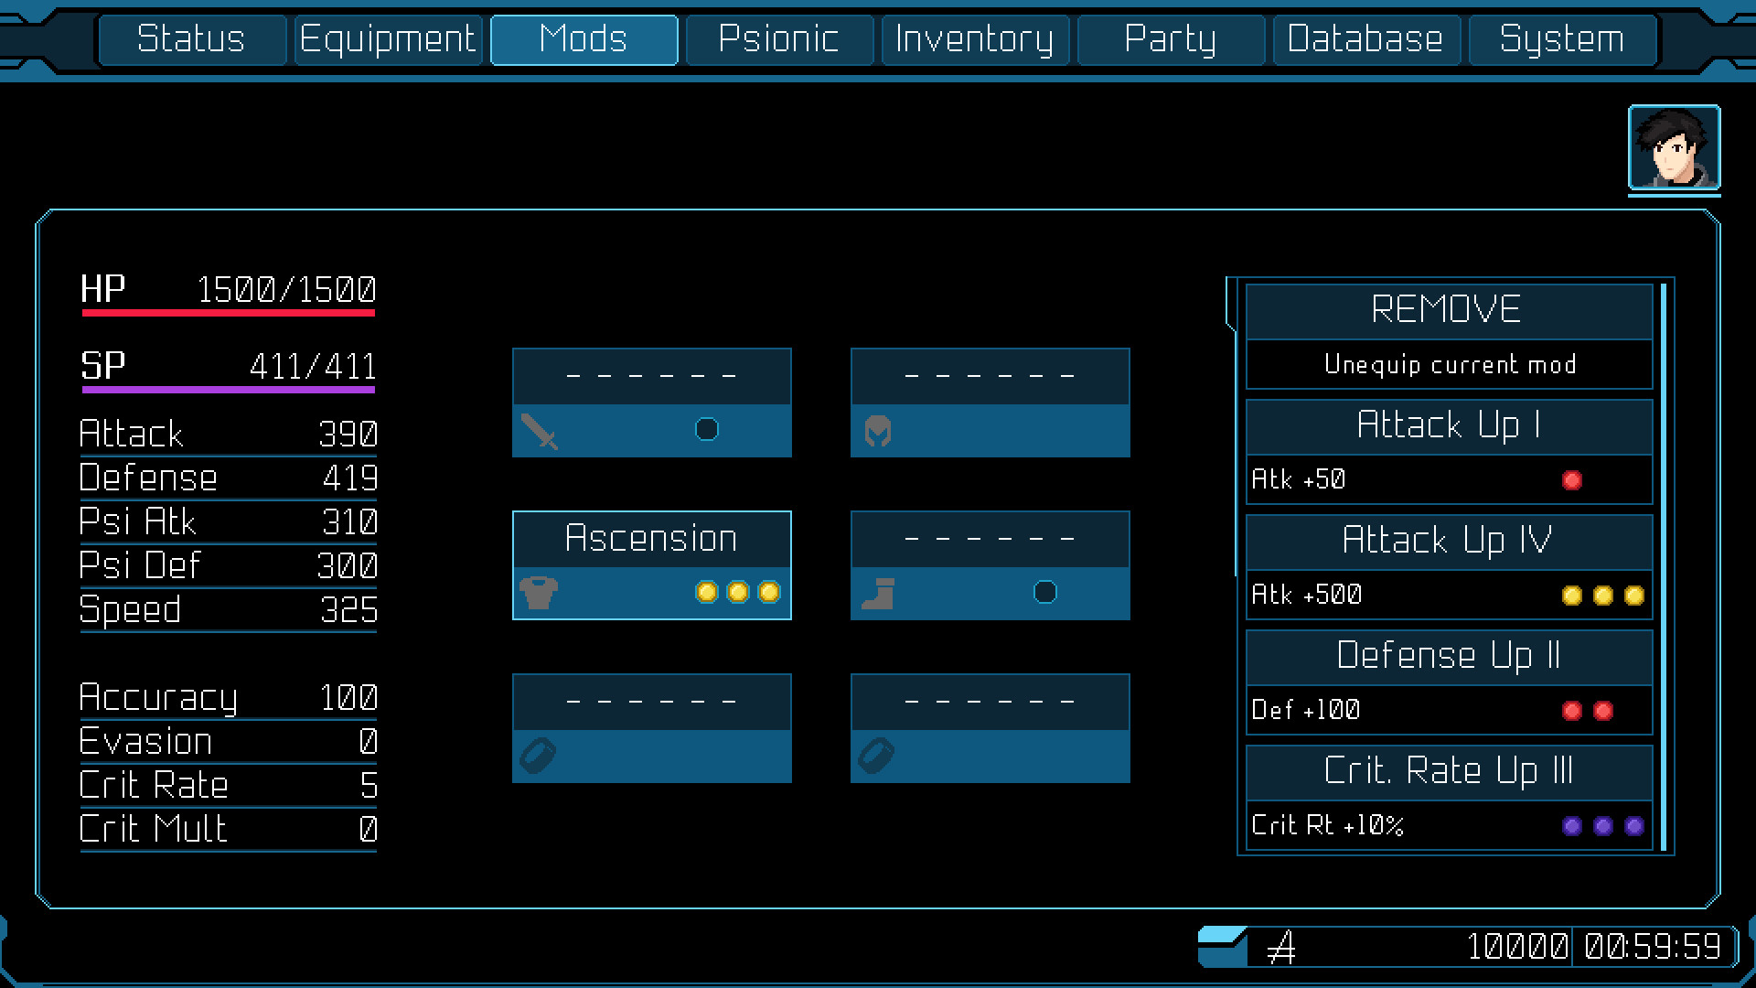The image size is (1756, 988).
Task: Pick the Crit. Rate Up III mod
Action: point(1448,771)
